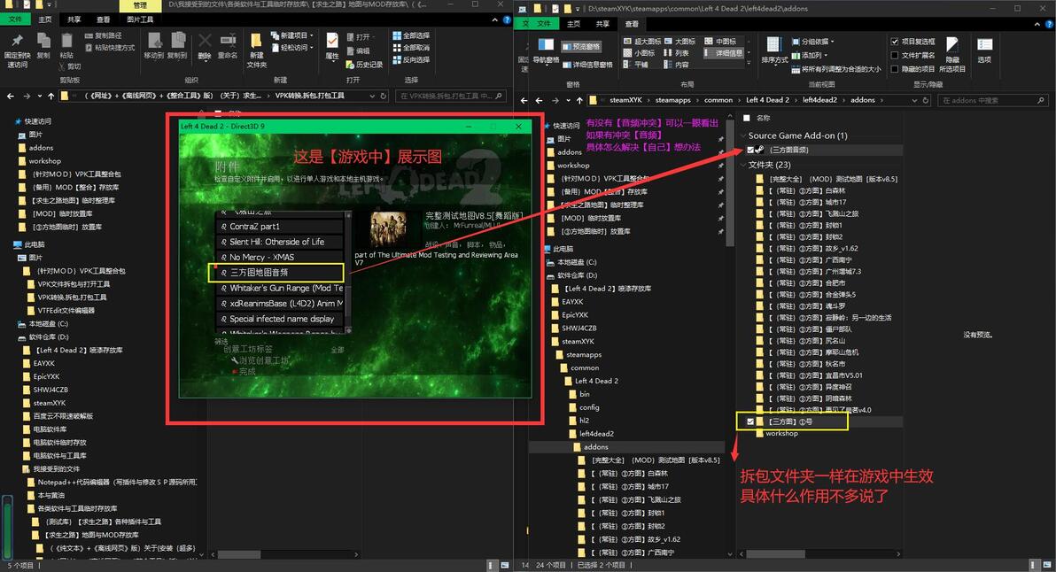Viewport: 1056px width, 572px height.
Task: Collapse the 文件夹 (23) group
Action: 743,165
